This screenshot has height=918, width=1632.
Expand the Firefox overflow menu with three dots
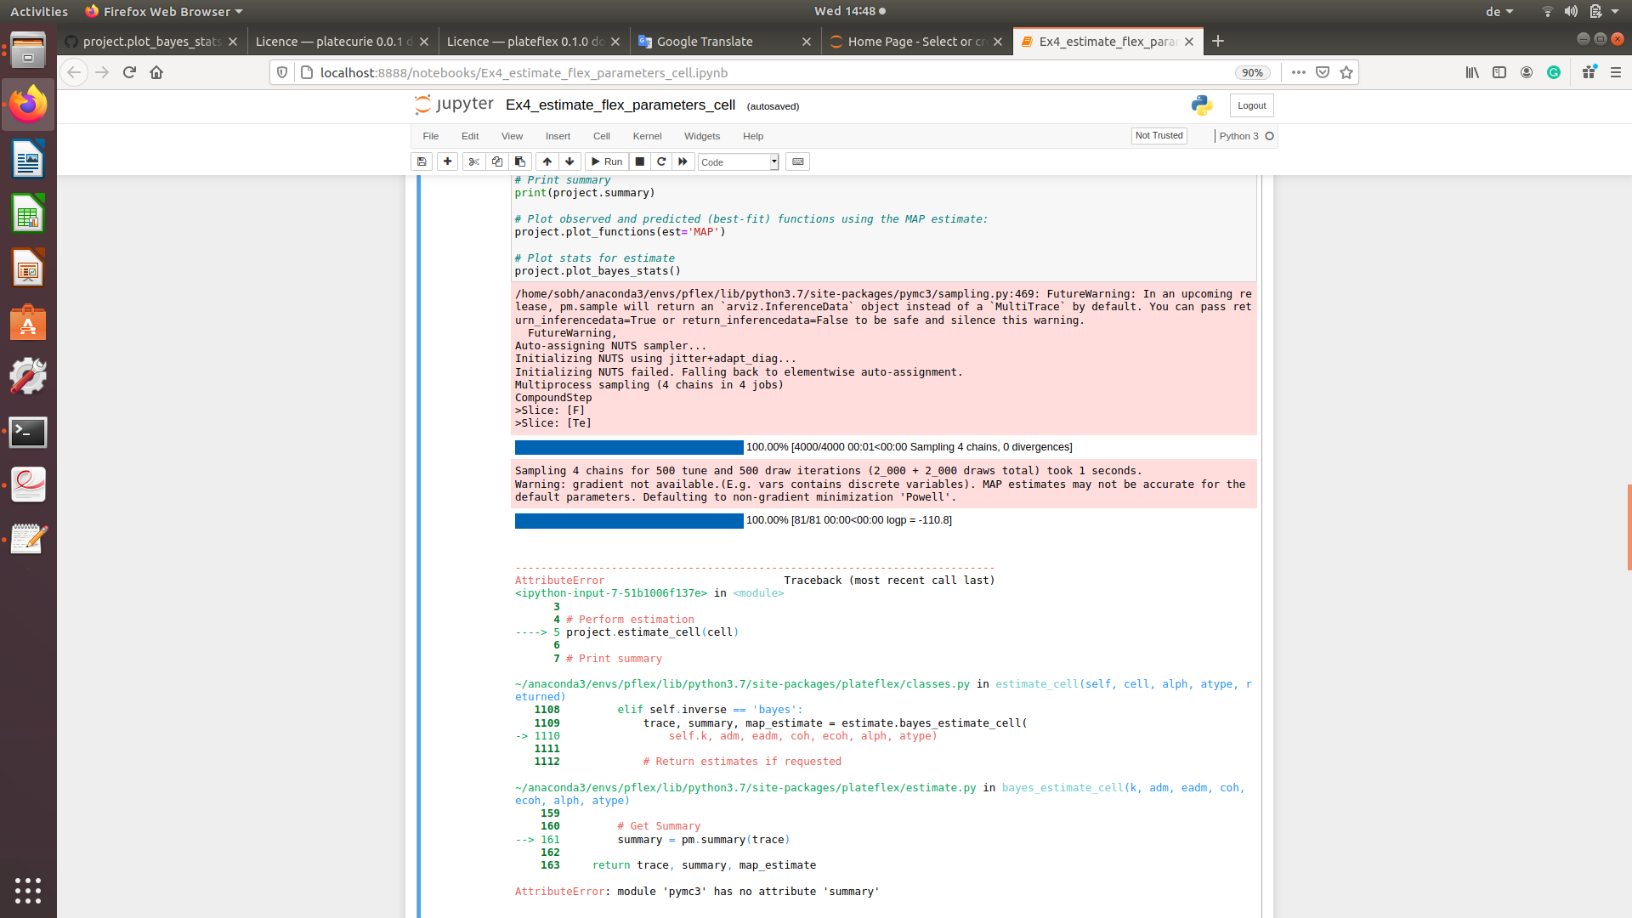pyautogui.click(x=1298, y=72)
